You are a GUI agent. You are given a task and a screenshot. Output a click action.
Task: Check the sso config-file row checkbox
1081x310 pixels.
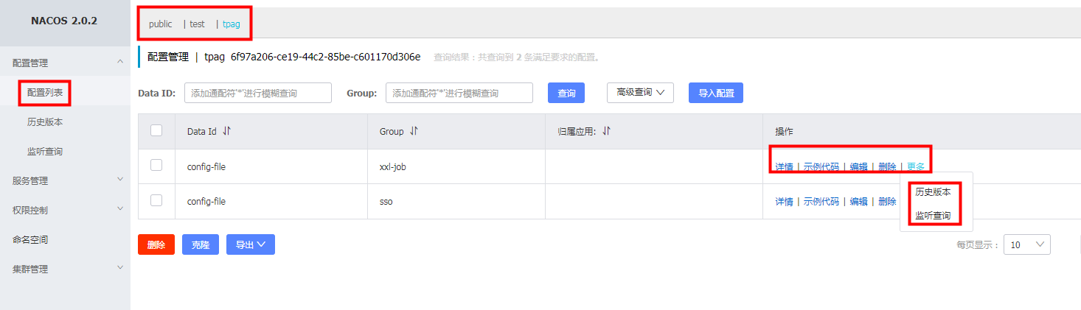pos(156,200)
